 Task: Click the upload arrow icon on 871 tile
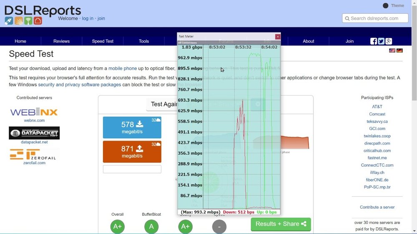click(x=140, y=148)
